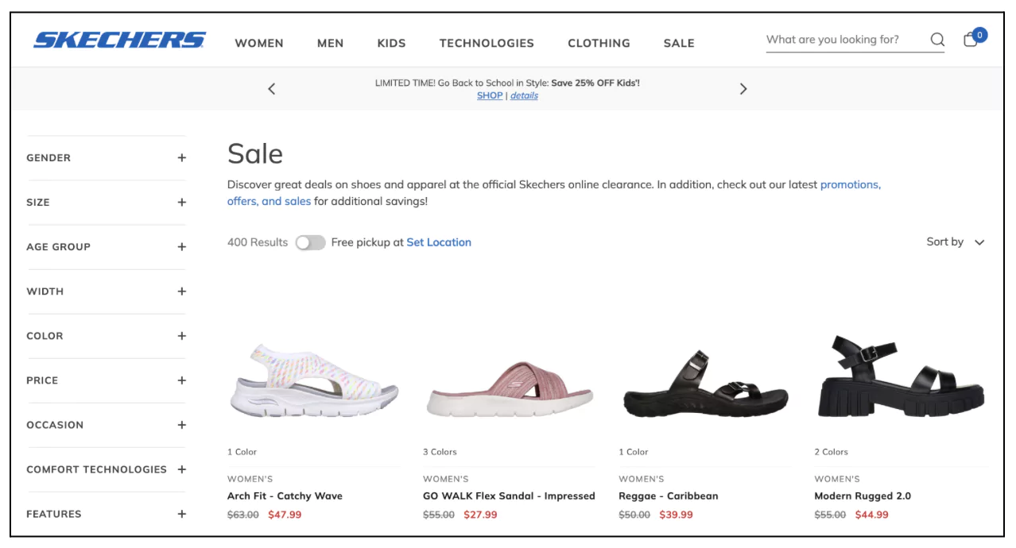
Task: Click the 400 Results text
Action: (x=258, y=242)
